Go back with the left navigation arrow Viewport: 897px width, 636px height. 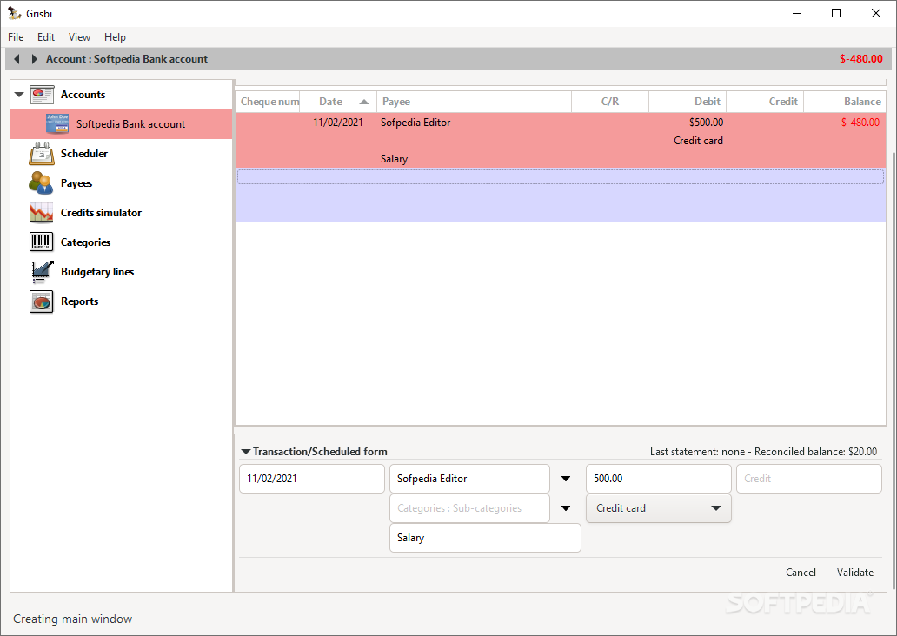17,59
